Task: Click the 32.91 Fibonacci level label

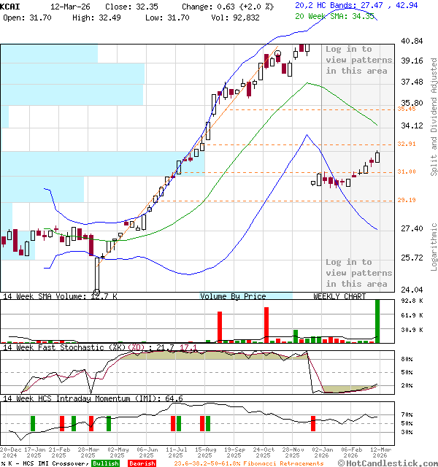Action: tap(407, 144)
